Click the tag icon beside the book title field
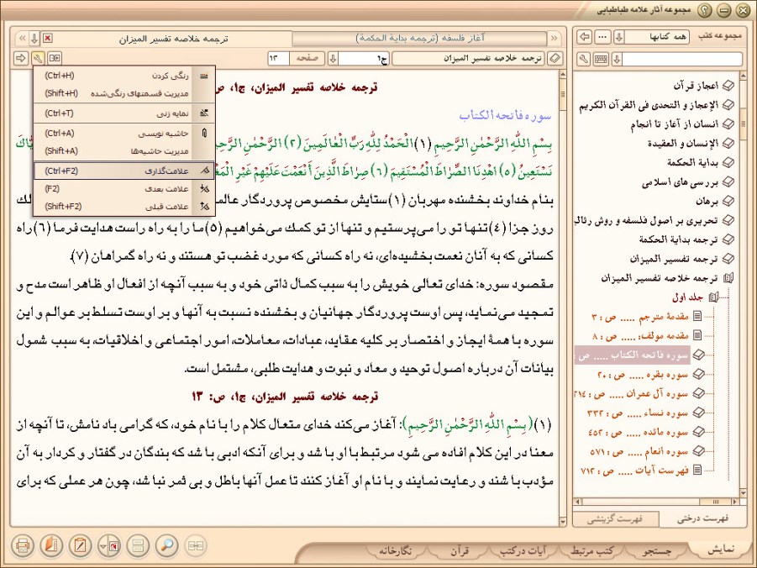 555,59
